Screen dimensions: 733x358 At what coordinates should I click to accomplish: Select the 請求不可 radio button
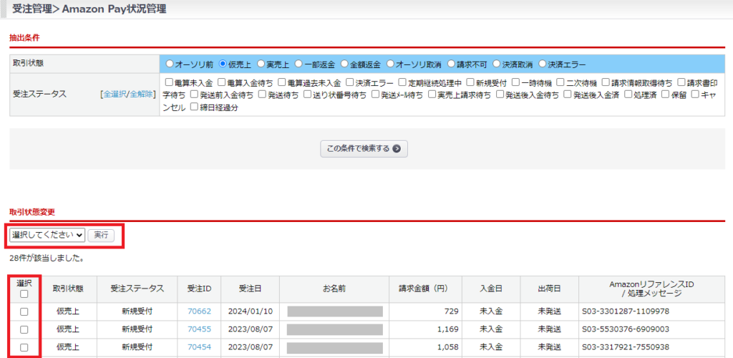[451, 64]
